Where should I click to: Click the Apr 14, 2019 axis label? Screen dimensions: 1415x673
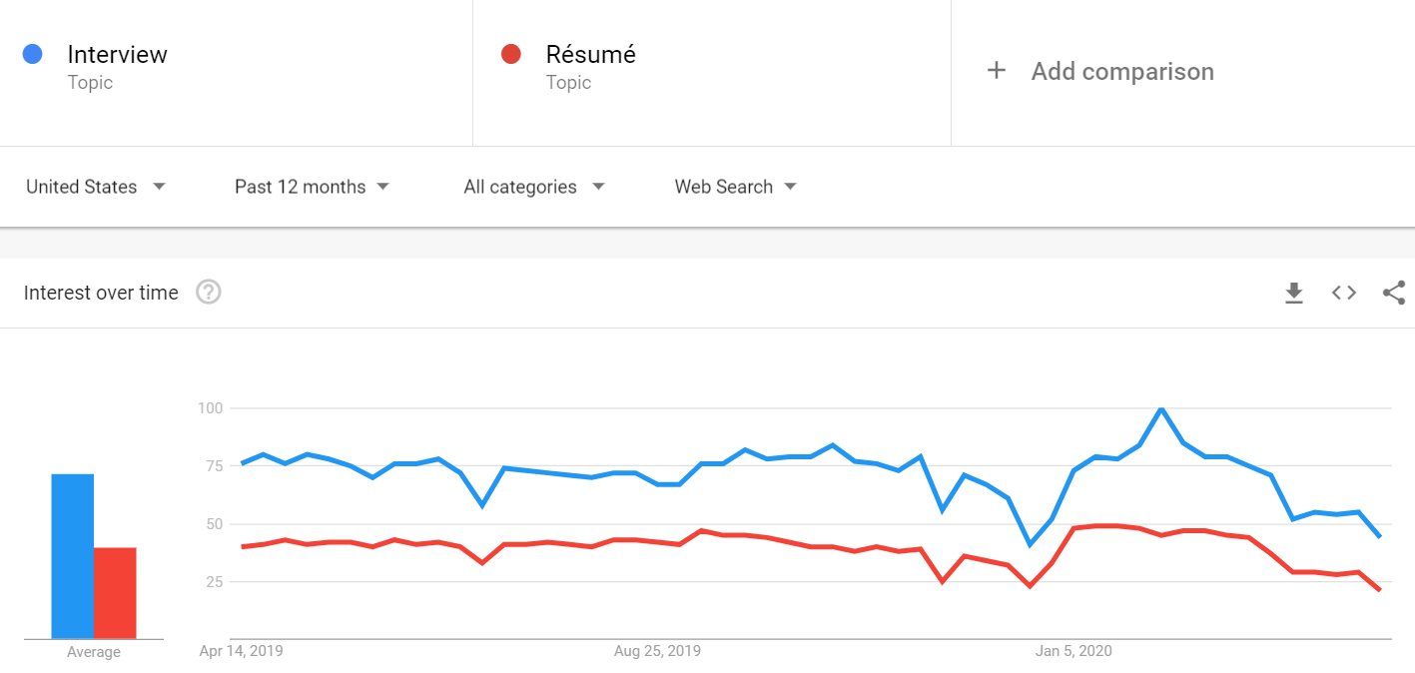[241, 651]
